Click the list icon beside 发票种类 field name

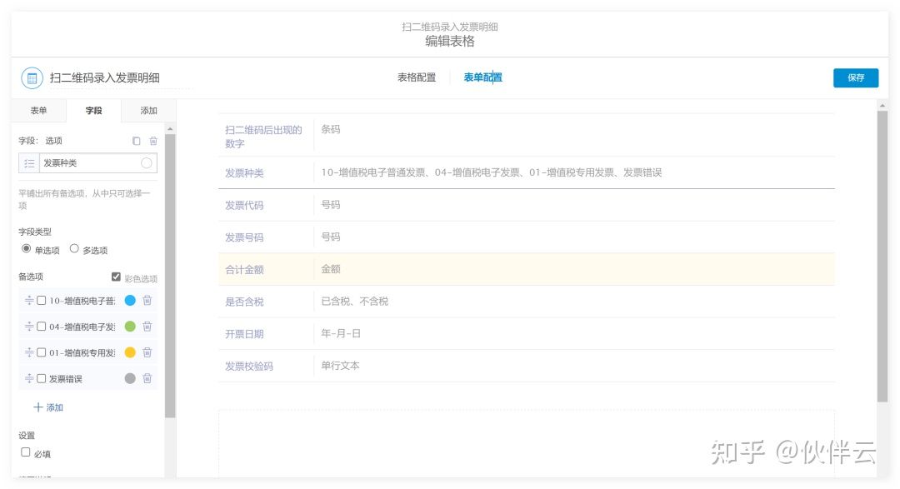point(29,163)
